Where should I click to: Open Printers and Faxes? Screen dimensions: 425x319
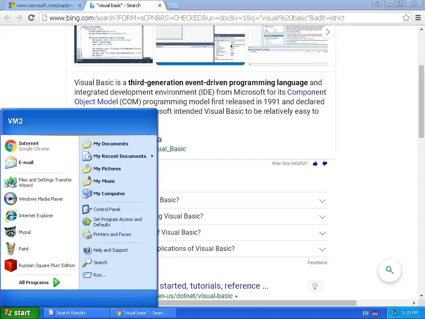(x=107, y=234)
